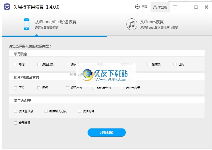Click the 通过设备扫描恢复 subtitle text
Image resolution: width=212 pixels, height=150 pixels.
[x=46, y=28]
